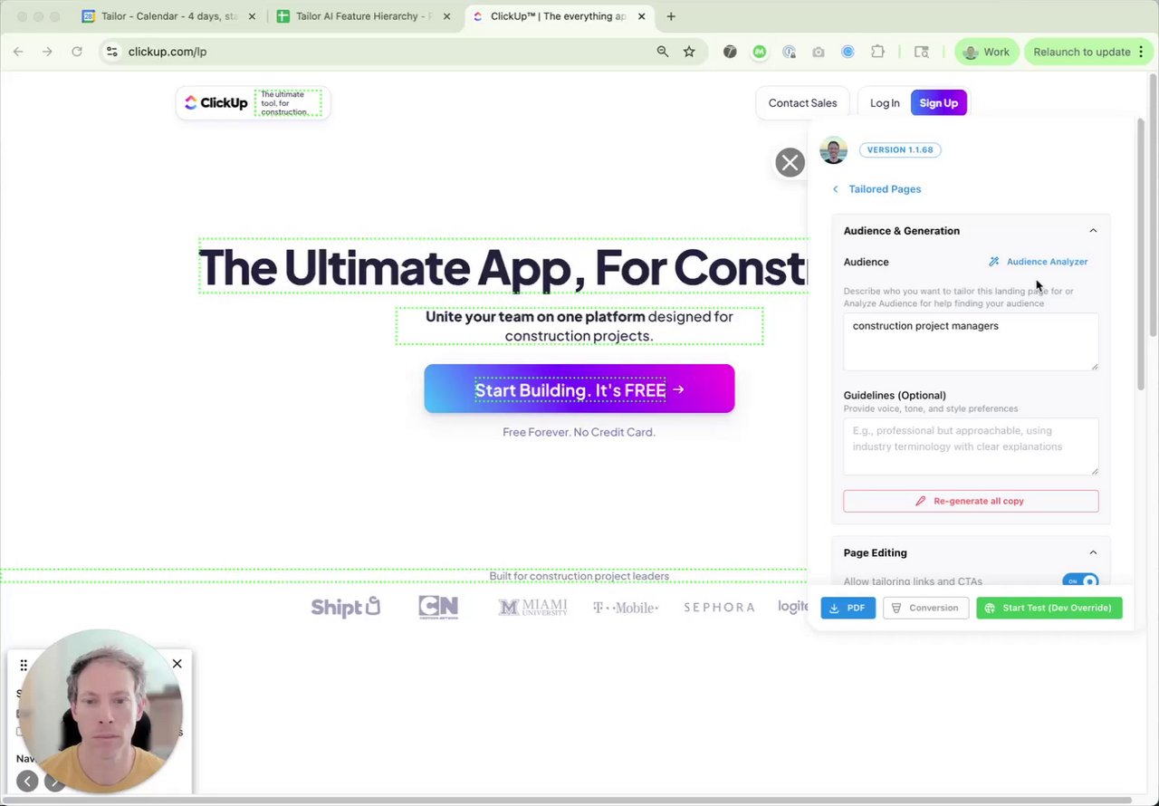
Task: Close the Tailor AI Feature Hierarchy tab
Action: pos(446,16)
